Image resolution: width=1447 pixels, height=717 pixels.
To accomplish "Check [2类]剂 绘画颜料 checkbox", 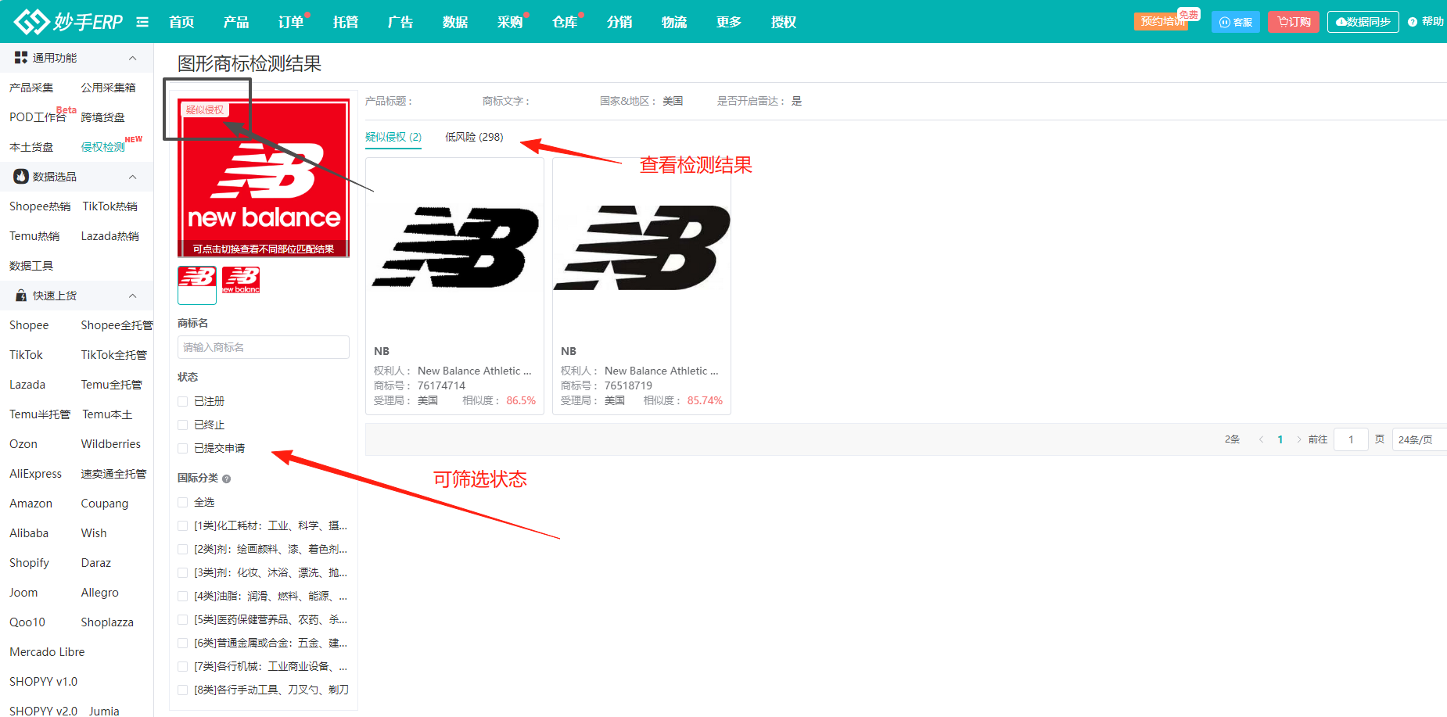I will coord(182,549).
